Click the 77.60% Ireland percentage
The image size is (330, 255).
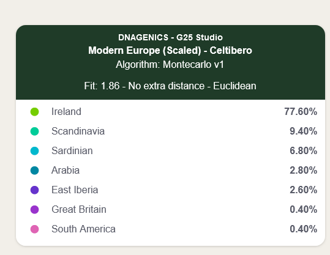coord(301,112)
